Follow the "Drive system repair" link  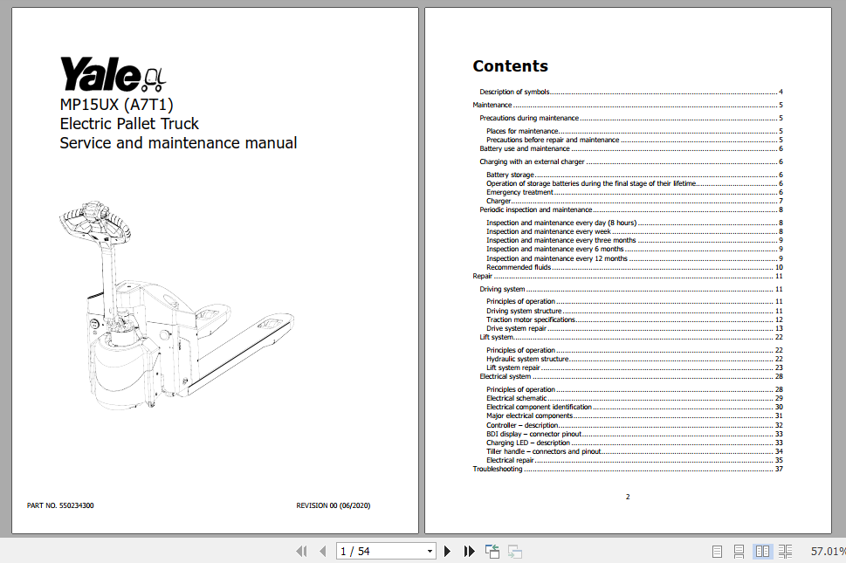(x=518, y=328)
